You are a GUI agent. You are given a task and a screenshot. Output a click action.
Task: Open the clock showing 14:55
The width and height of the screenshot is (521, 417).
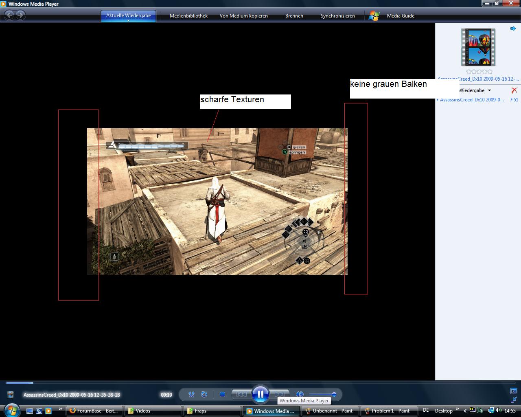point(510,411)
